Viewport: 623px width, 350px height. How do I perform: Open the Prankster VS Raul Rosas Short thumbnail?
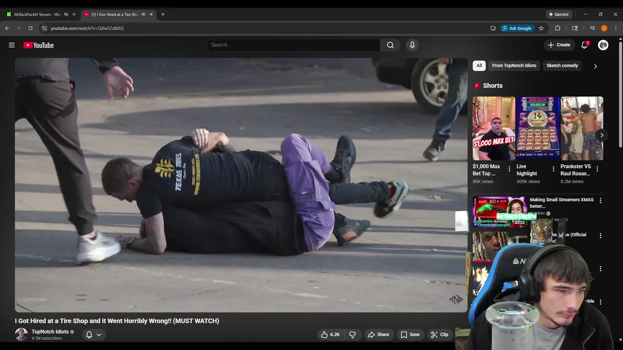point(582,128)
